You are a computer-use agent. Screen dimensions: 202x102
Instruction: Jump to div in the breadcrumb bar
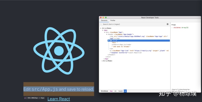[x=115, y=91]
